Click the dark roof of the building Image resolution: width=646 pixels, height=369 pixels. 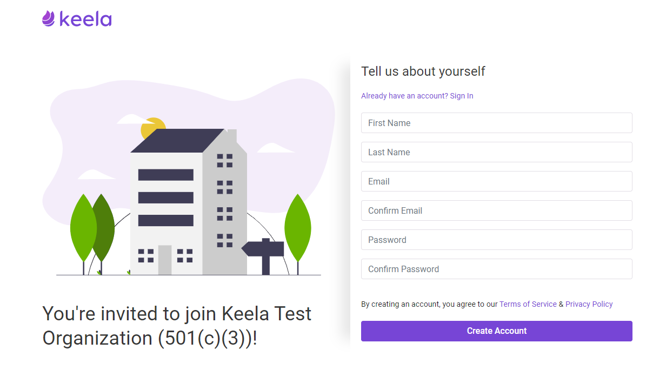pos(177,141)
